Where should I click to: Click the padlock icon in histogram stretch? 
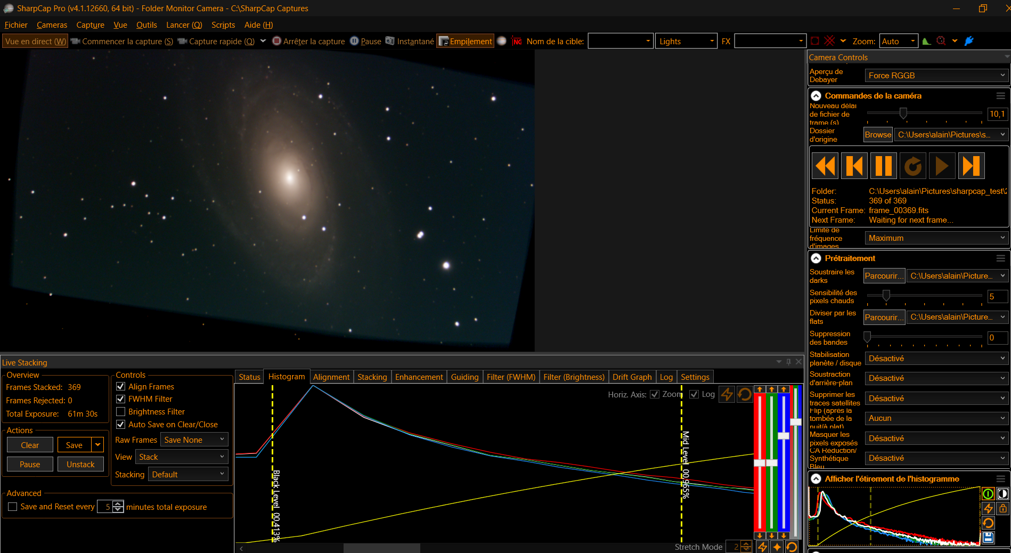pos(1003,508)
